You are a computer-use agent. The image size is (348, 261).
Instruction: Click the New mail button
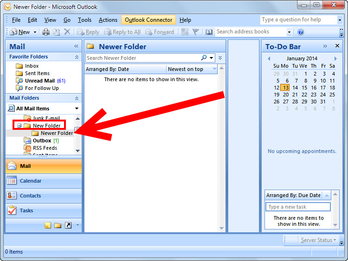[20, 32]
